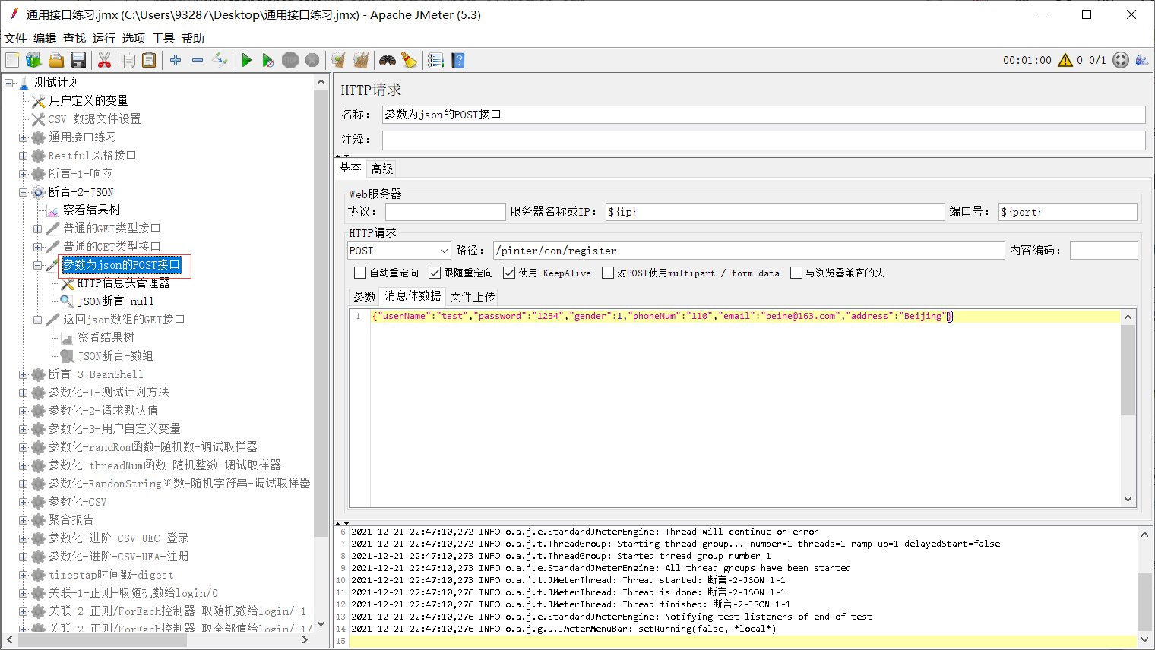The height and width of the screenshot is (650, 1155).
Task: Select JSON断言-数组 in the tree
Action: (115, 355)
